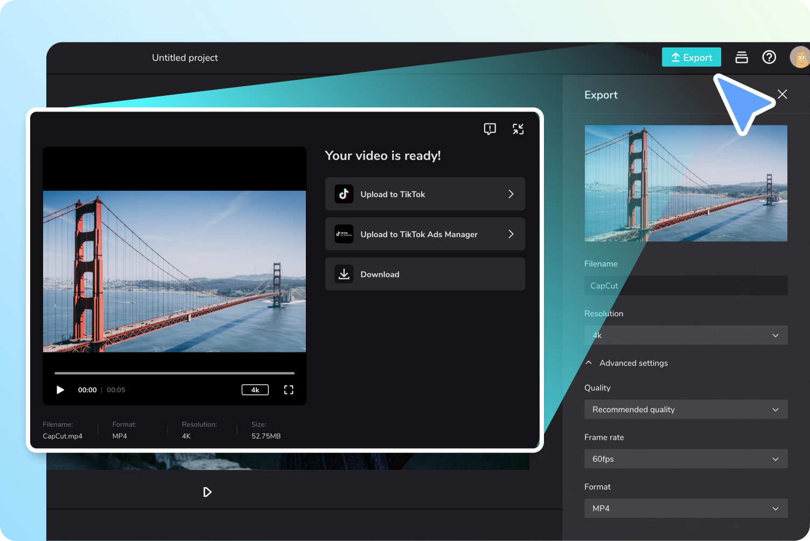
Task: Collapse the video-ready dialog with shrink icon
Action: coord(518,129)
